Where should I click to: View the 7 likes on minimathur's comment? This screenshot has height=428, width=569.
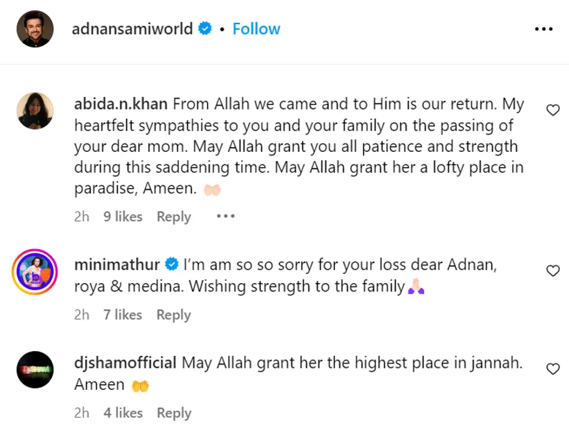click(x=123, y=315)
